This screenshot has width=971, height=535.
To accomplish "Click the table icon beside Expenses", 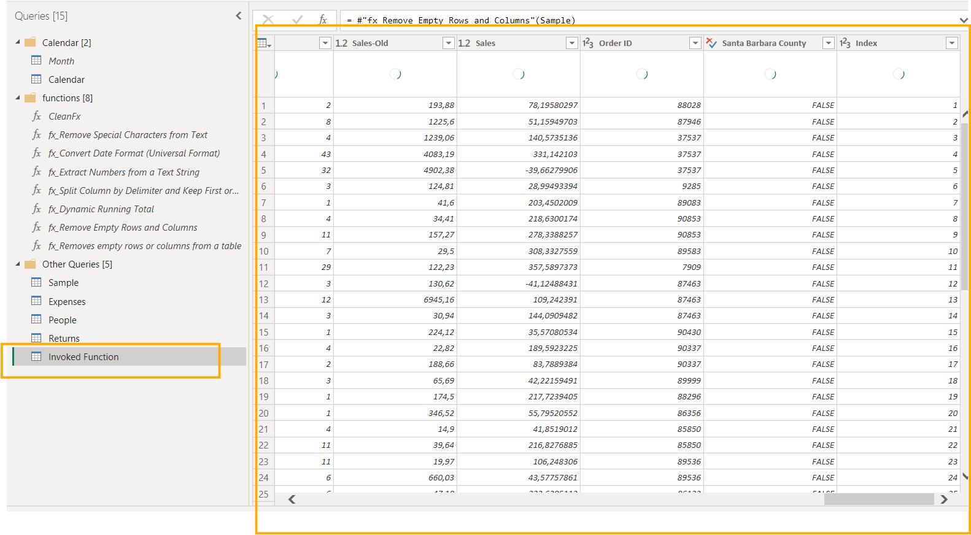I will click(x=36, y=301).
